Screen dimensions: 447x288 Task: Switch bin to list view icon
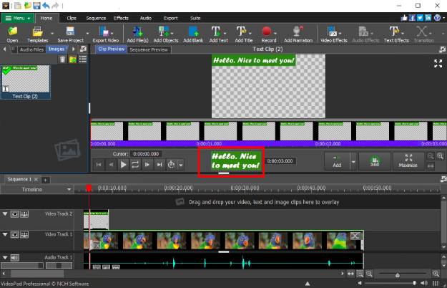pyautogui.click(x=83, y=59)
